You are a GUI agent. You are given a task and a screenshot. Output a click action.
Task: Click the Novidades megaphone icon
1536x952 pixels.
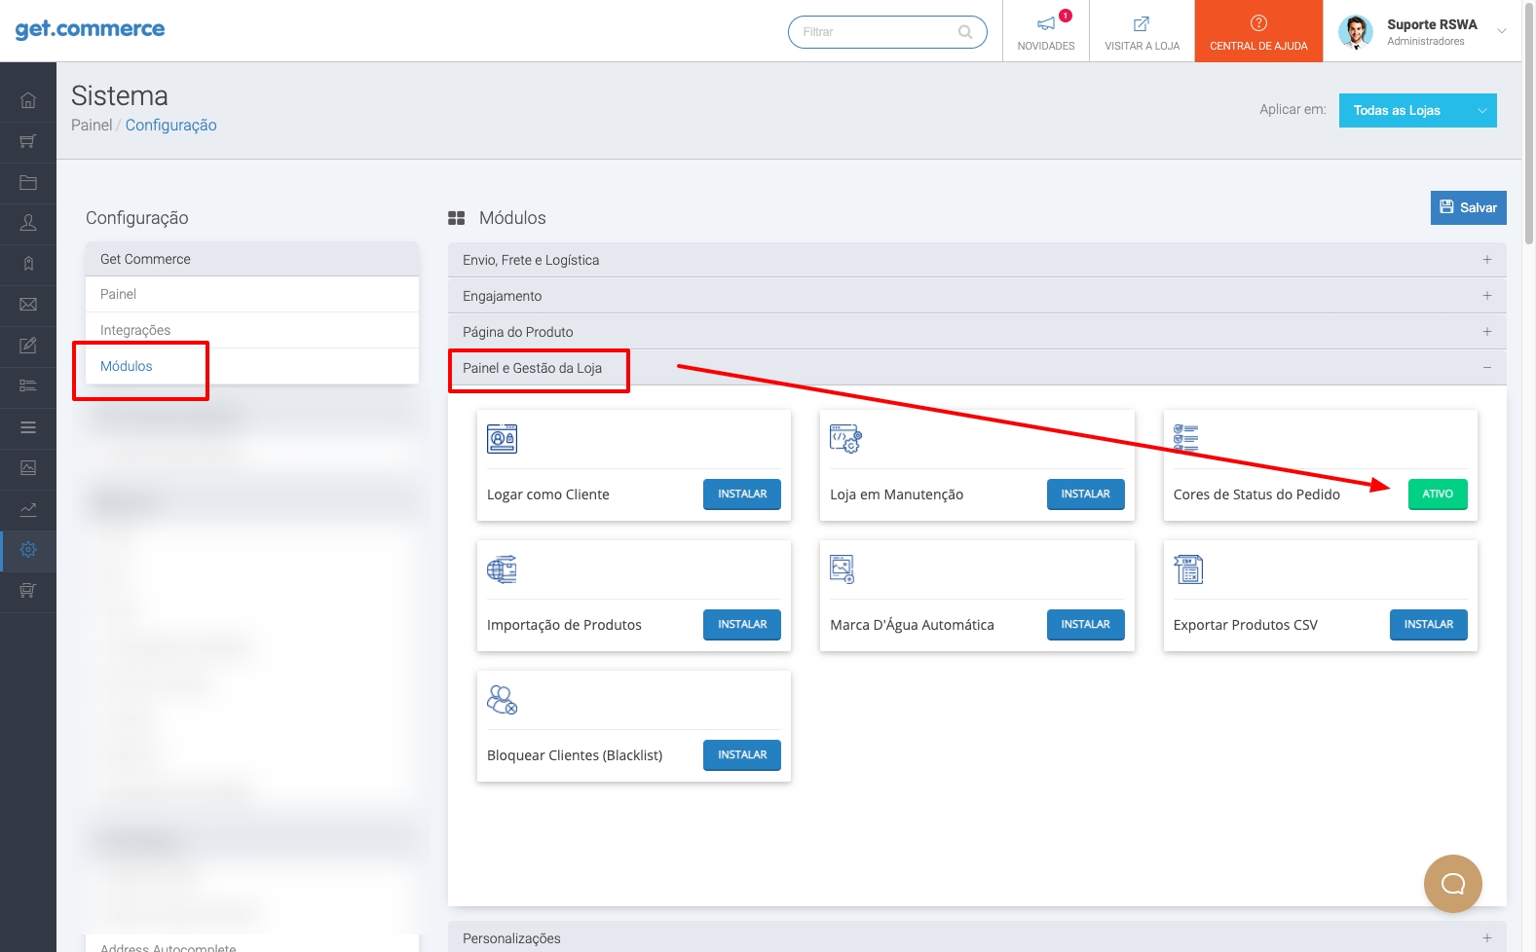click(x=1046, y=24)
